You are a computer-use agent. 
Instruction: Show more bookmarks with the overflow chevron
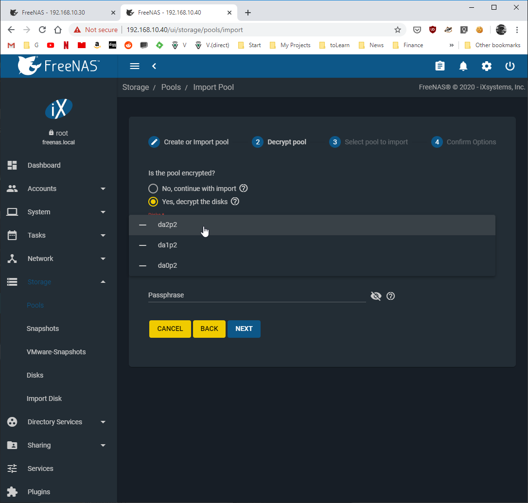(x=452, y=45)
